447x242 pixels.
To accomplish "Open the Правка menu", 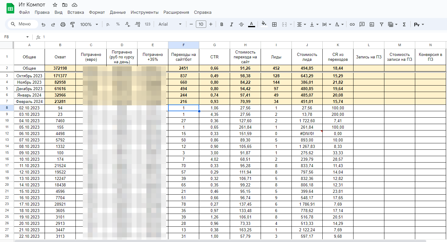I will point(42,13).
